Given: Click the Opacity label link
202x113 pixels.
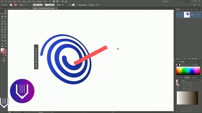Looking at the screenshot, I should coord(59,5).
